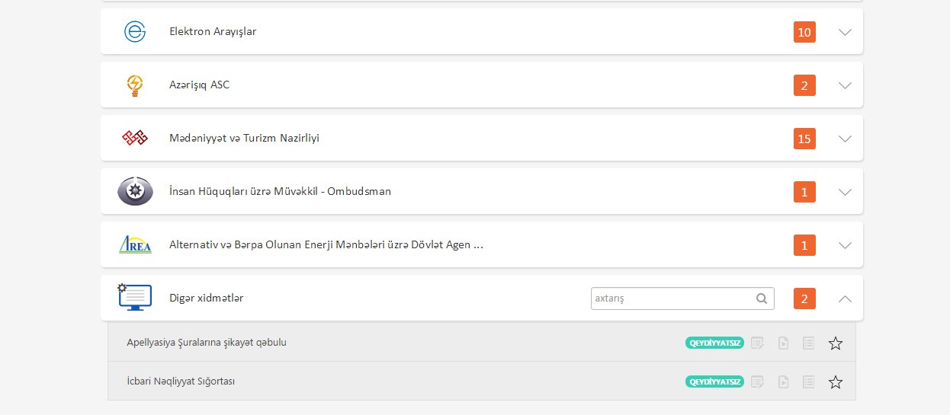Click form-edit icon in İcbari Nəqliyyat Sığortası row
Screen dimensions: 950x415
point(757,381)
